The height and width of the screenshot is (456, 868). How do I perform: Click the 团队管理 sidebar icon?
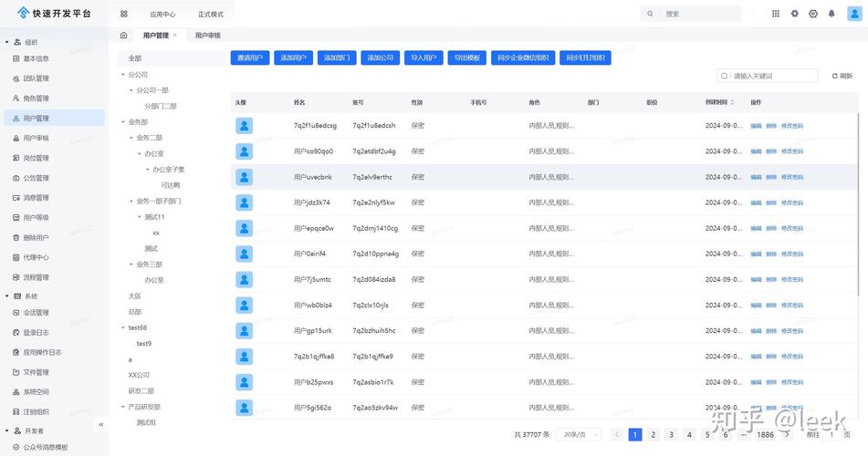pyautogui.click(x=16, y=78)
